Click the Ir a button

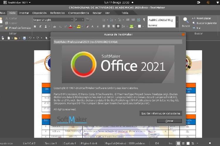[x=197, y=28]
